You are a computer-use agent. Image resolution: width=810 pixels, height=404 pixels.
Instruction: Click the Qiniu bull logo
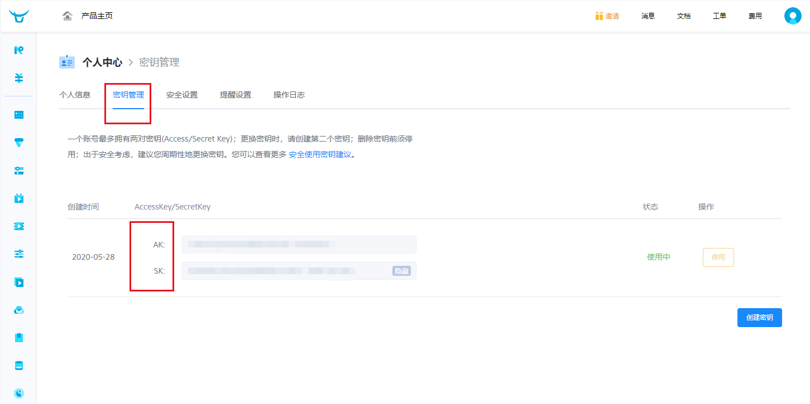[18, 16]
